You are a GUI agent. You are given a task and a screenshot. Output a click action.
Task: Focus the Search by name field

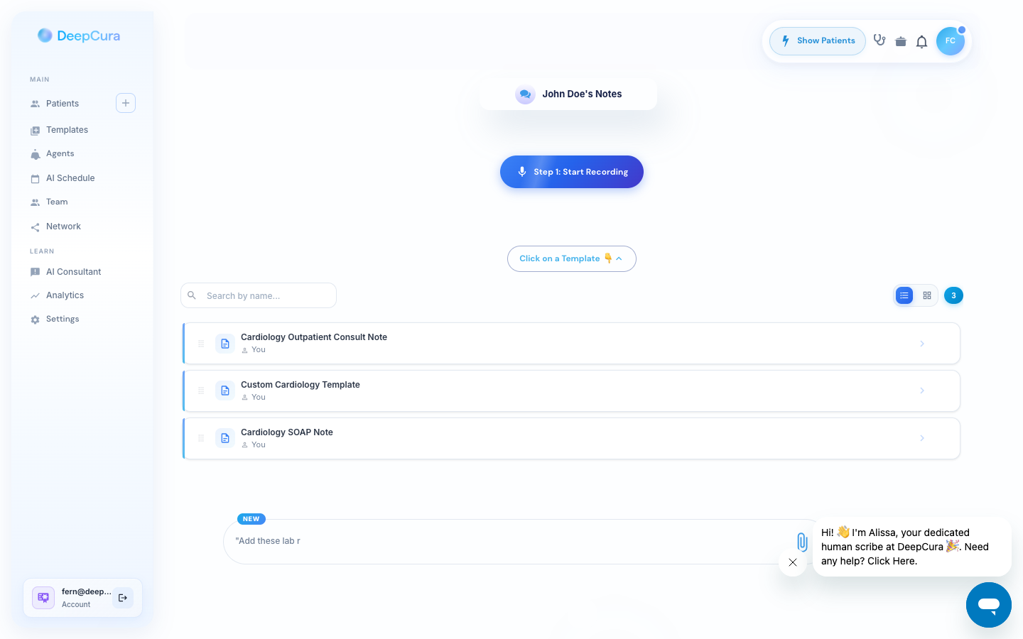coord(259,295)
